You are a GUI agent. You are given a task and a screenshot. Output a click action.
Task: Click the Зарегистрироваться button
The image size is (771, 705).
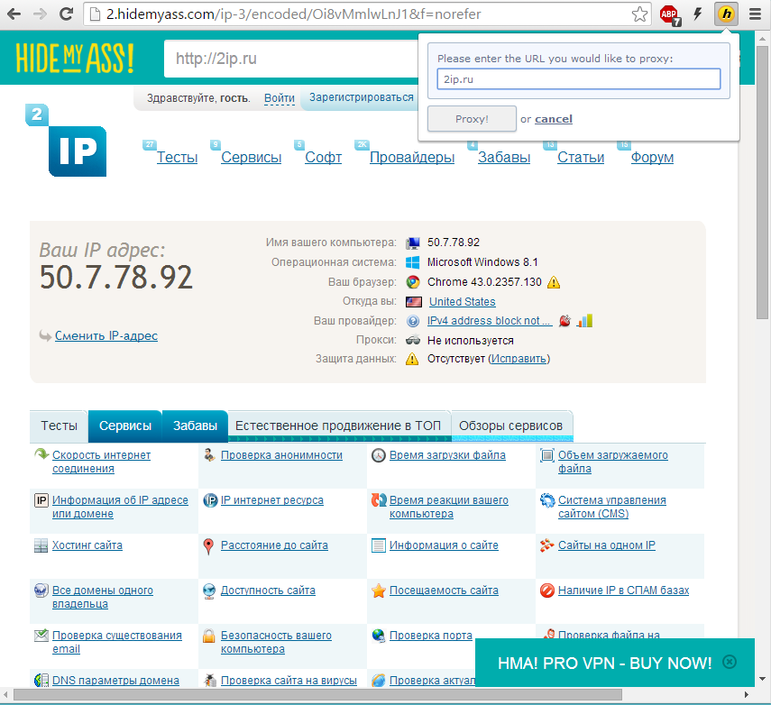coord(361,97)
